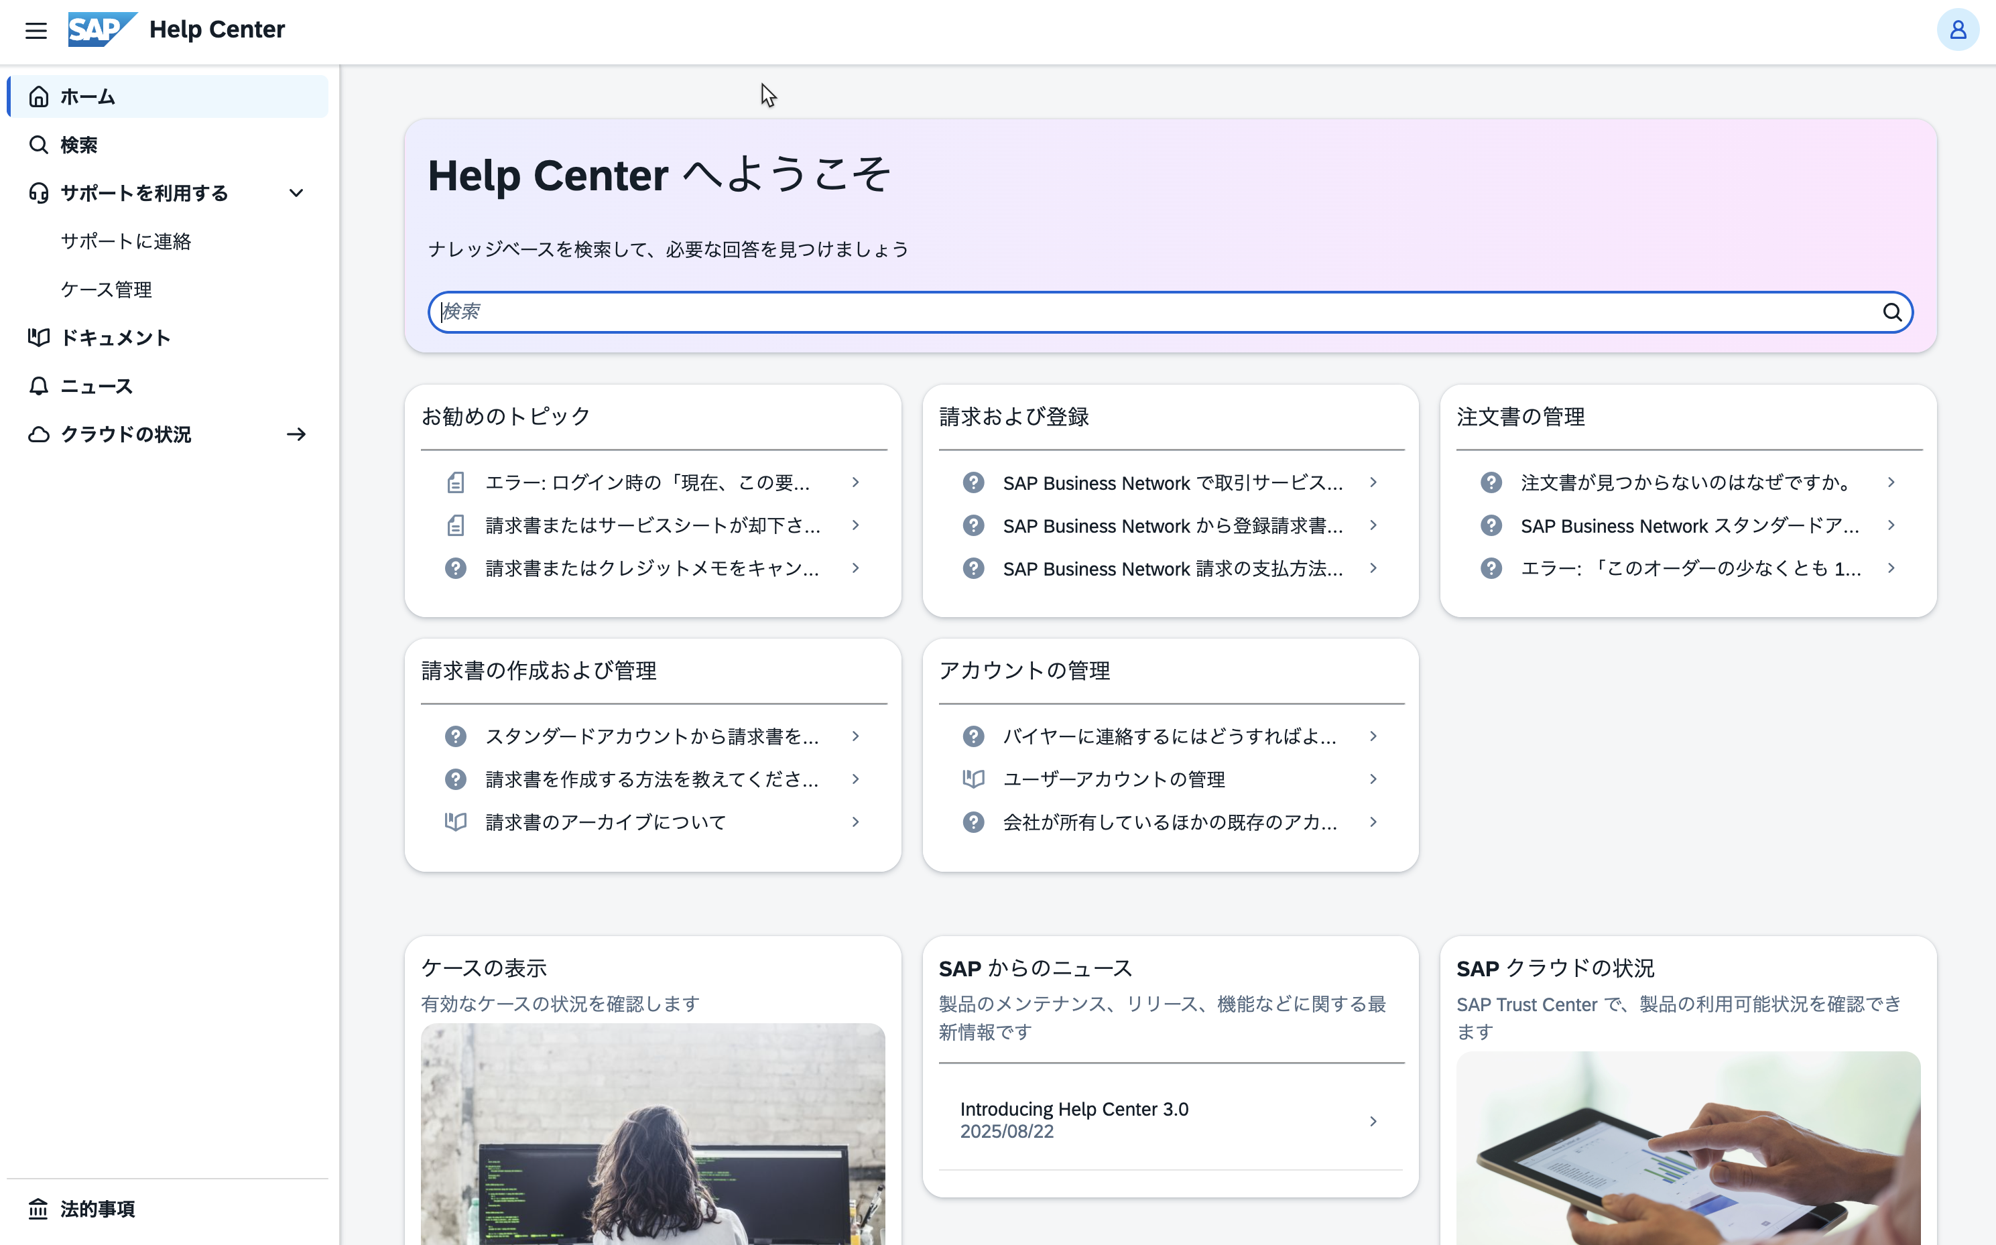Image resolution: width=1996 pixels, height=1245 pixels.
Task: Click the 法的事項 building icon
Action: (x=38, y=1208)
